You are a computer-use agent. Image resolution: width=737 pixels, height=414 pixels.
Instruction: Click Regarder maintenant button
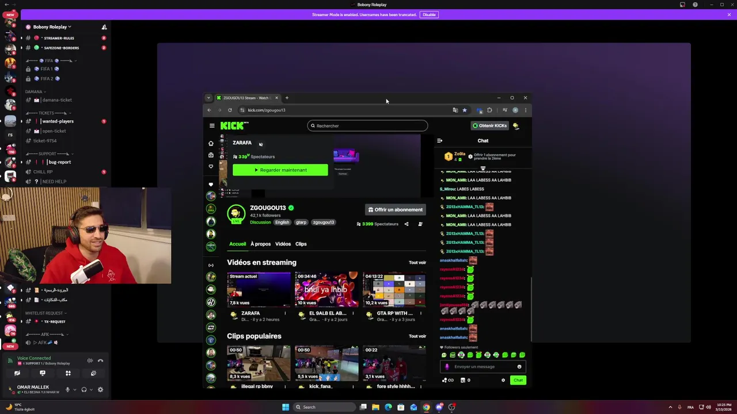(x=280, y=170)
